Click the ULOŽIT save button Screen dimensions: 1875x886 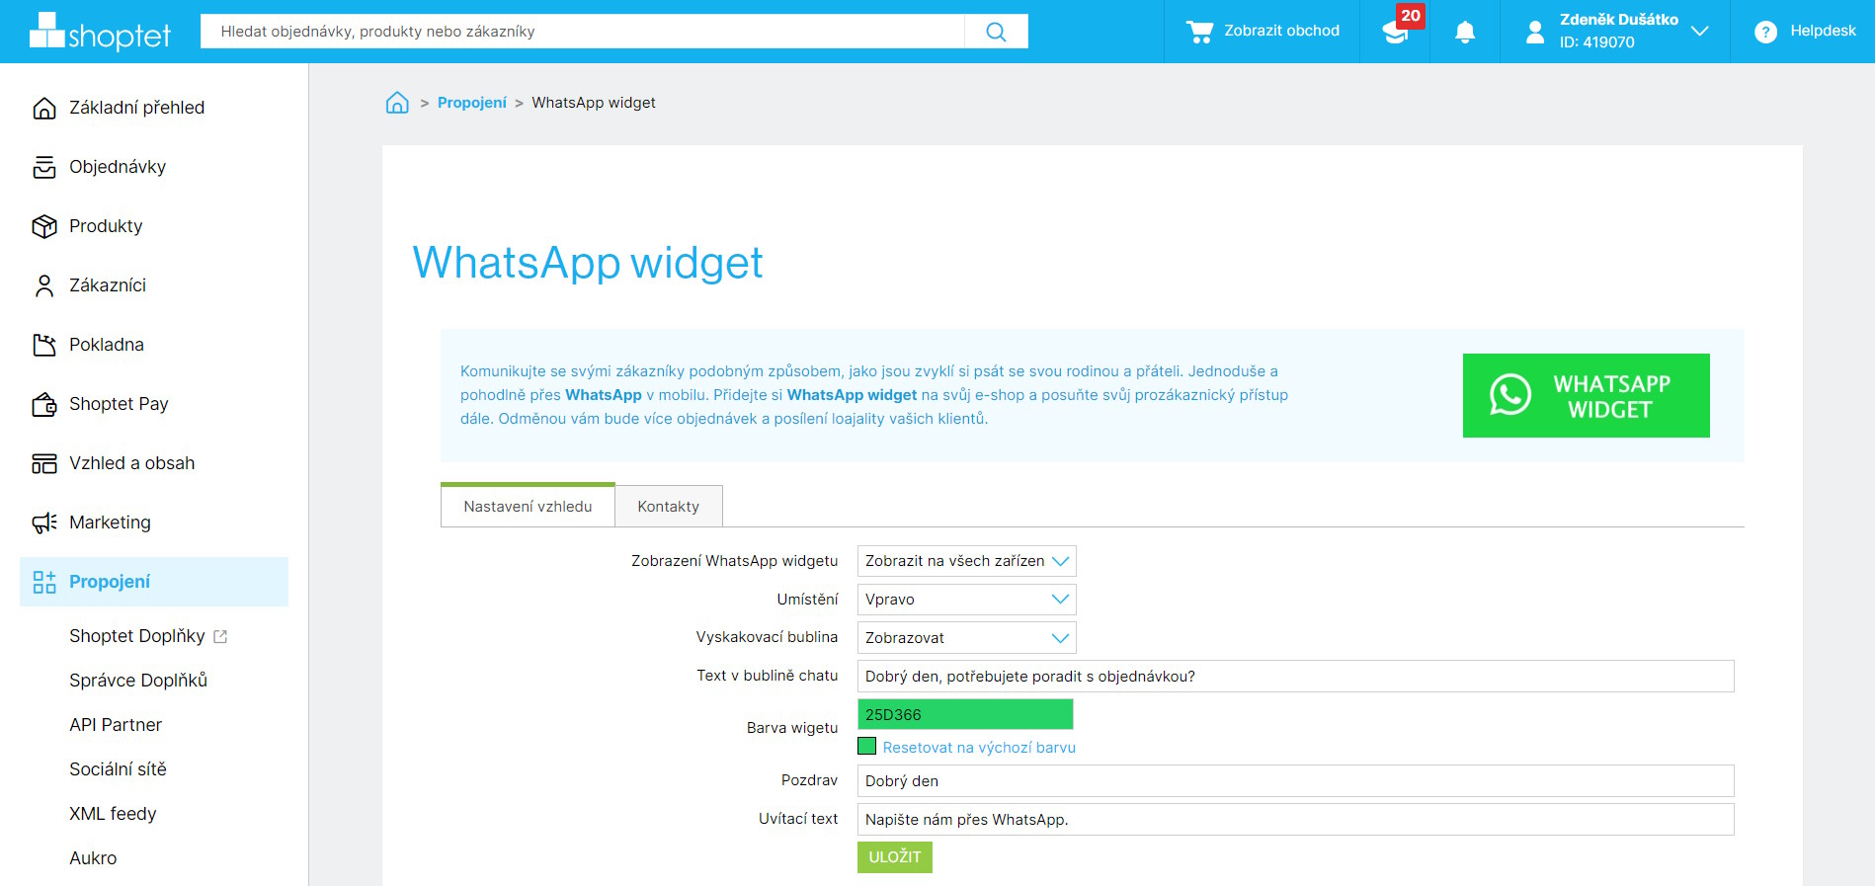click(x=895, y=857)
